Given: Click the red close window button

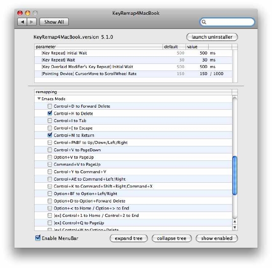Looking at the screenshot, I should (x=20, y=13).
